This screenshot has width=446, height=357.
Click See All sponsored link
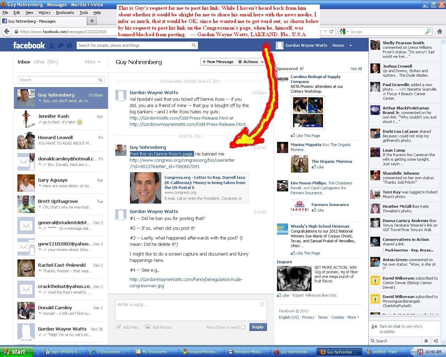click(x=356, y=69)
